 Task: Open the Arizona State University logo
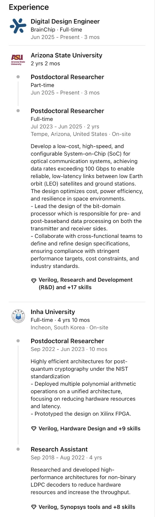click(18, 60)
